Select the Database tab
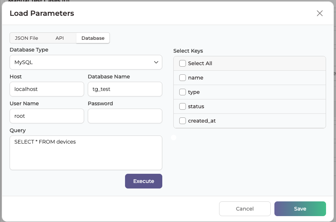 coord(93,38)
